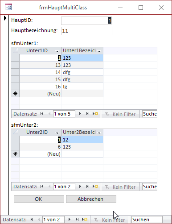172x224 pixels.
Task: Minimize the frmHauptMultiClass window
Action: coord(120,8)
